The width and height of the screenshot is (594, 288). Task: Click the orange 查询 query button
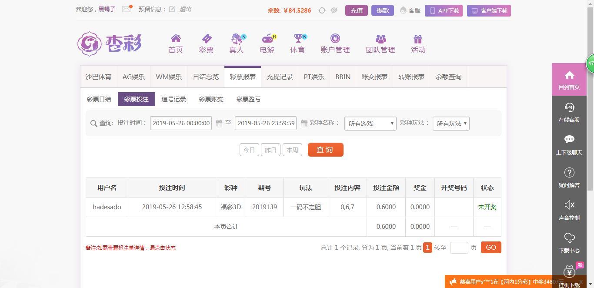326,150
